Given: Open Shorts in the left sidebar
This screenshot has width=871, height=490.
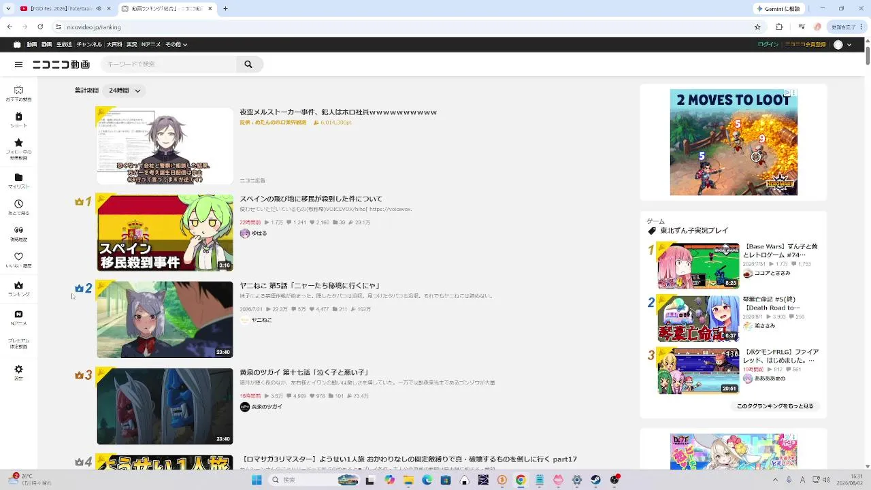Looking at the screenshot, I should point(18,120).
